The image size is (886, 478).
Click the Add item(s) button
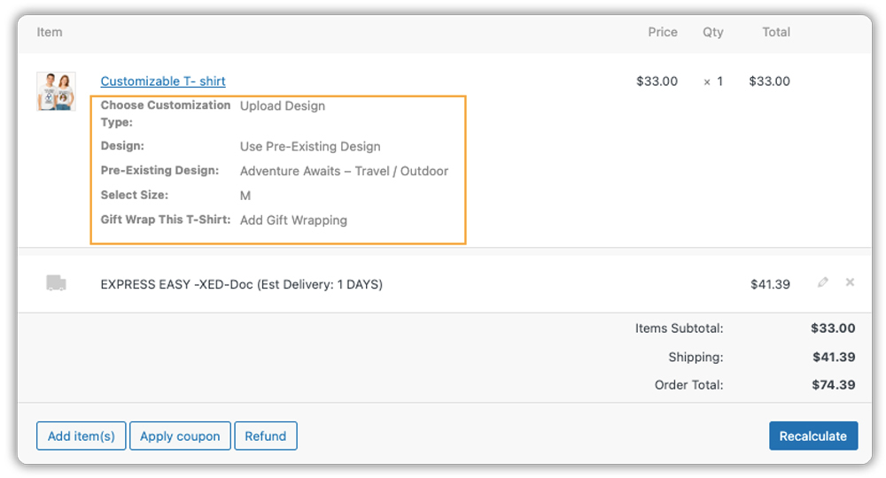pyautogui.click(x=82, y=436)
